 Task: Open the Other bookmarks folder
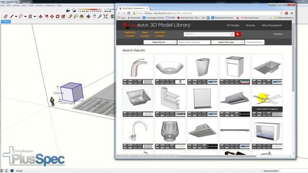coord(283,18)
